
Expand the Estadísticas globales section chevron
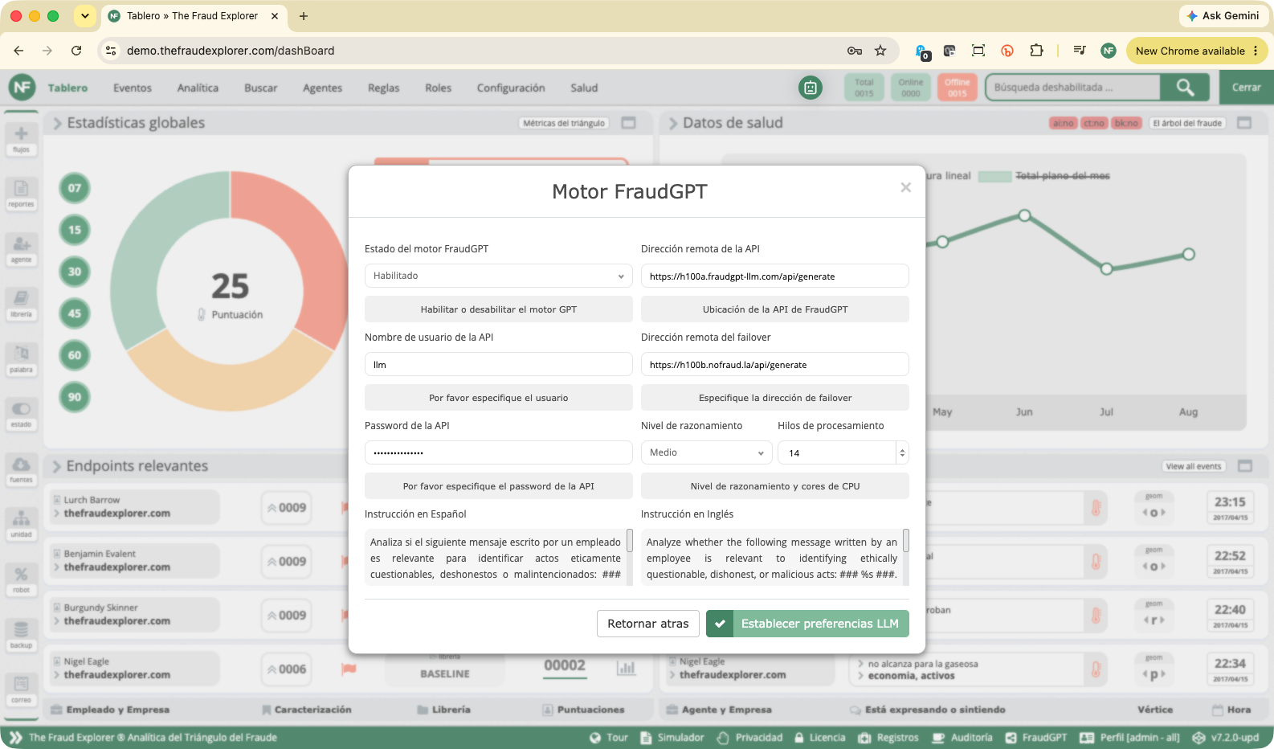pos(58,123)
